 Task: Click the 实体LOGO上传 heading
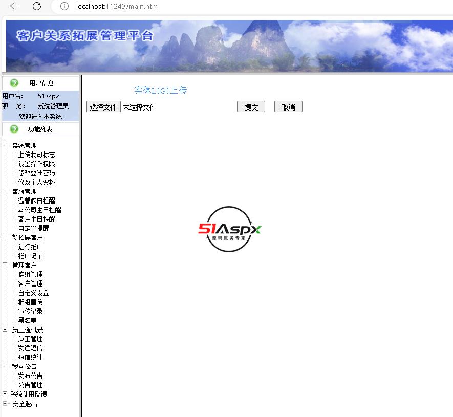click(x=160, y=91)
